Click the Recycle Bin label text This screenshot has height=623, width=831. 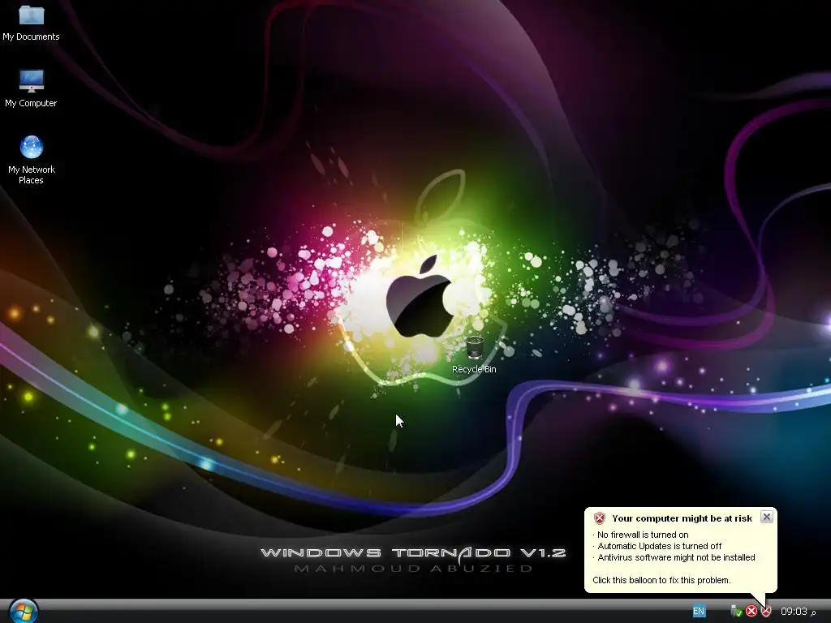pos(474,369)
